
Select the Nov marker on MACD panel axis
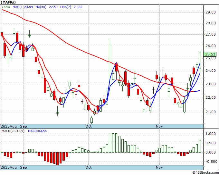pos(159,167)
